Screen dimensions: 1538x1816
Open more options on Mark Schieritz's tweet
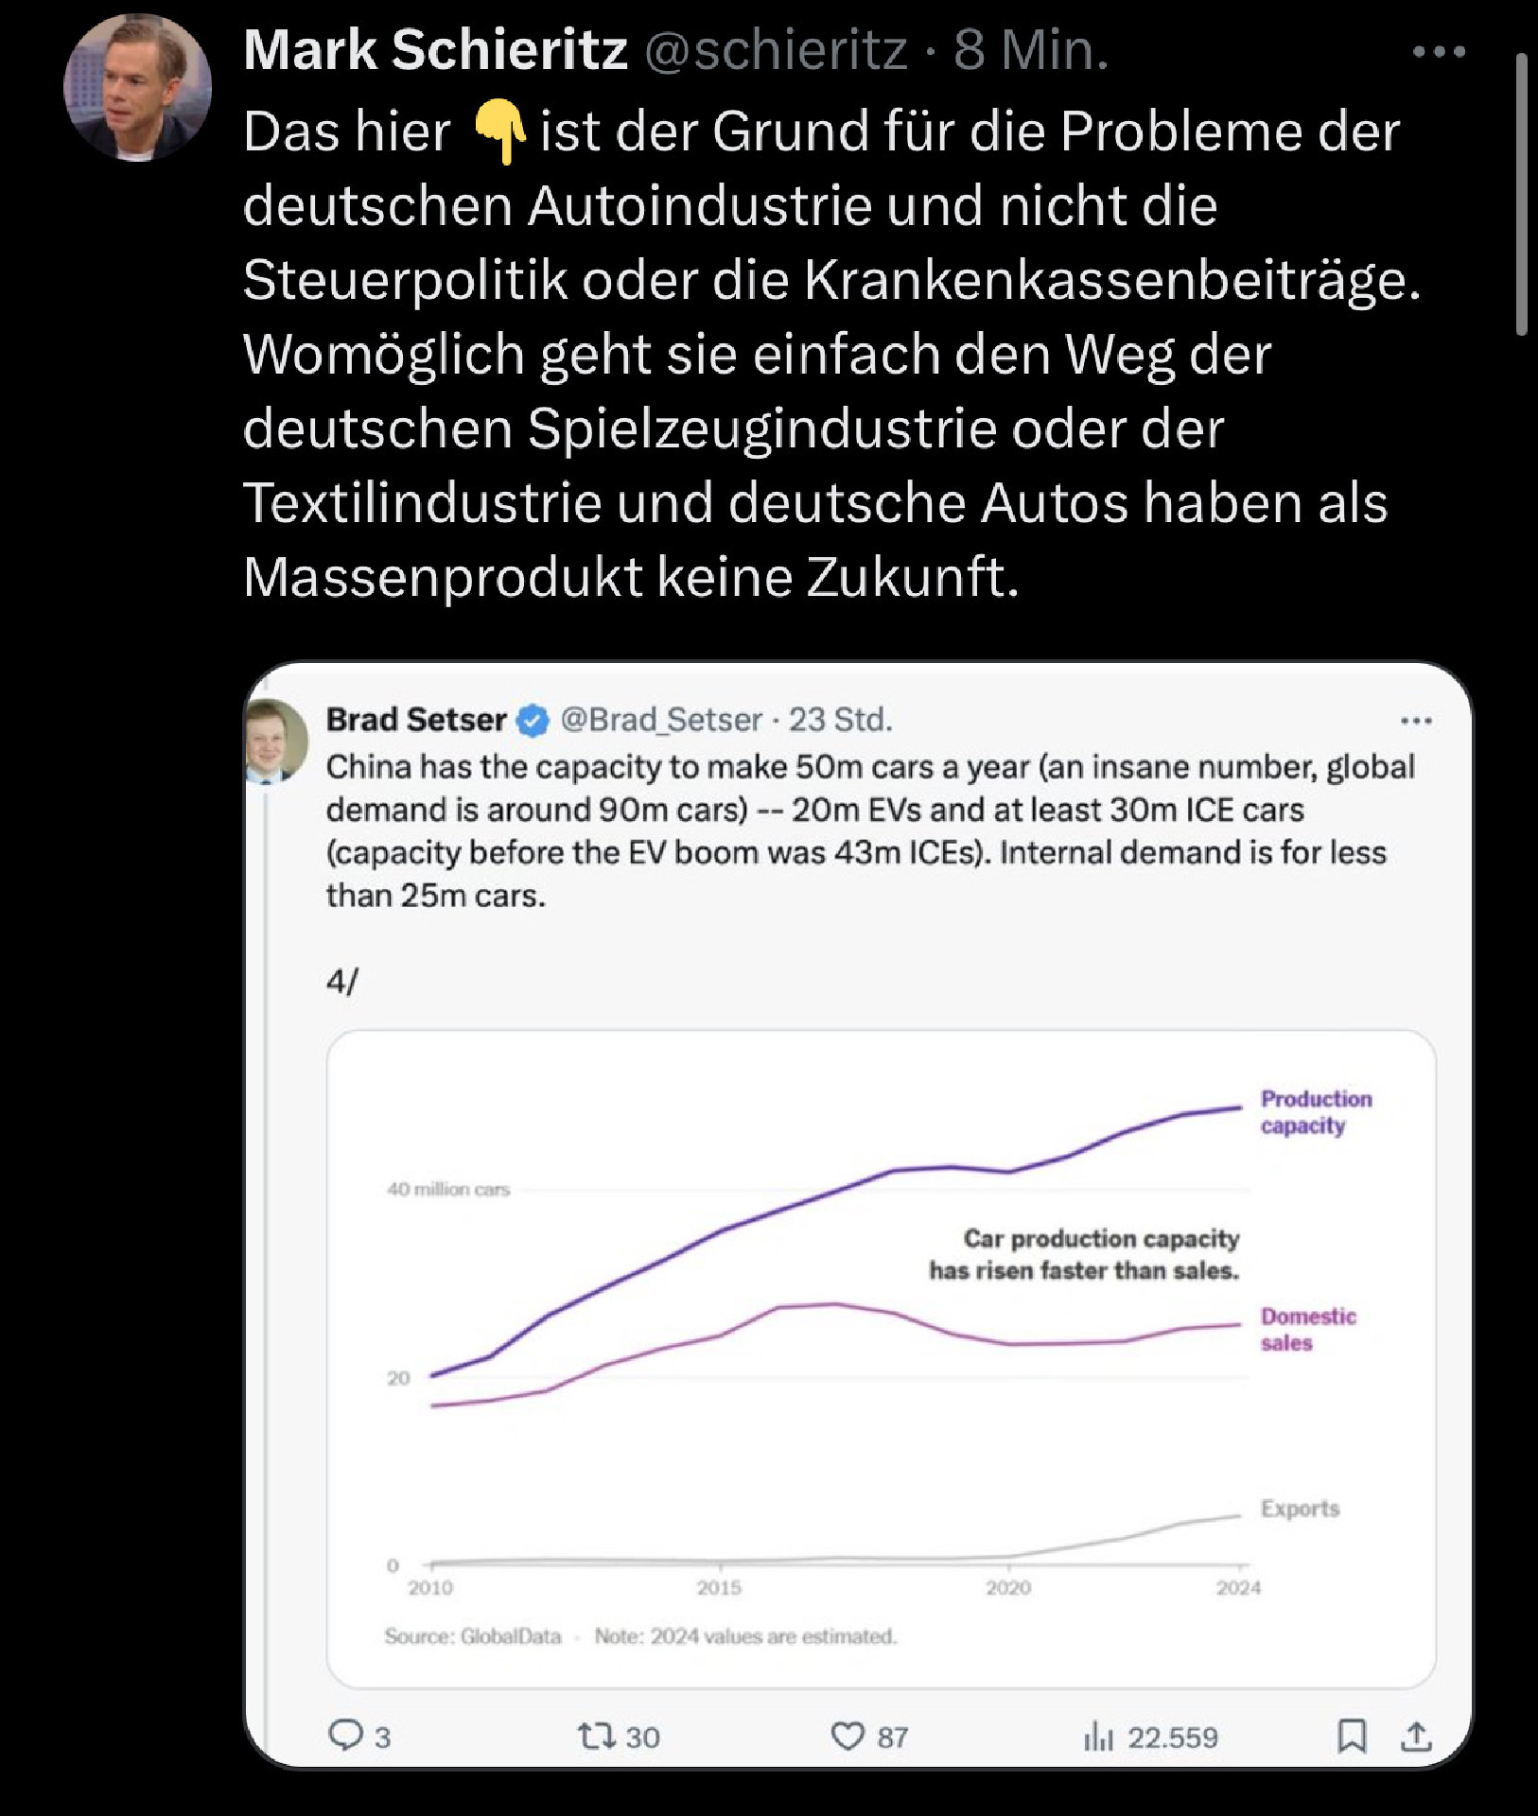click(x=1439, y=52)
